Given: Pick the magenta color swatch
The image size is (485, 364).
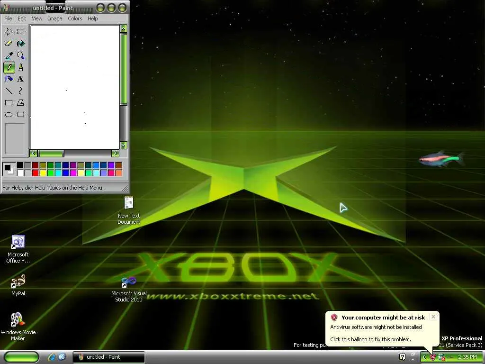Looking at the screenshot, I should (x=73, y=173).
